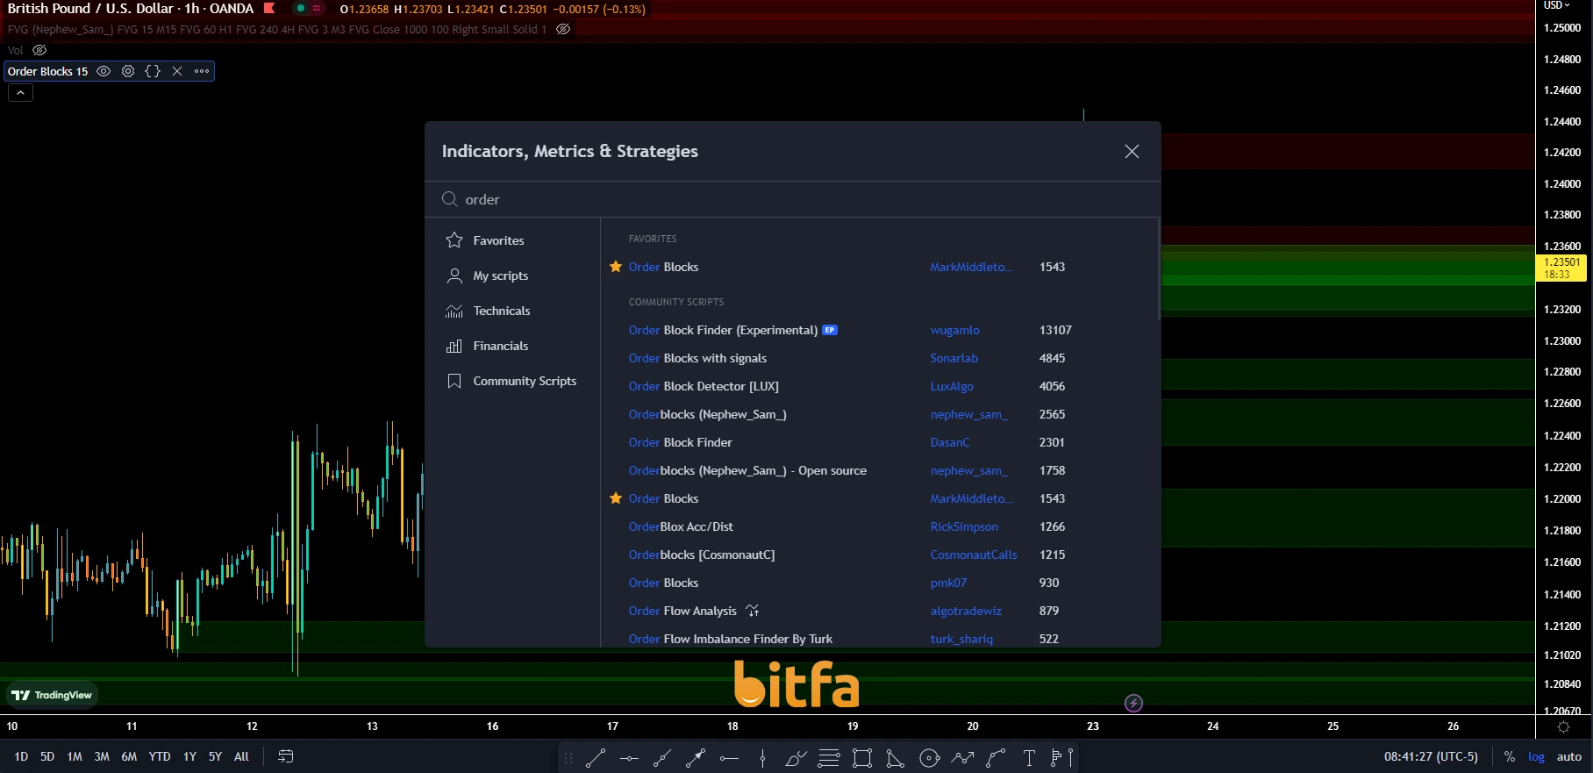This screenshot has height=773, width=1593.
Task: Set chart range to All
Action: [241, 756]
